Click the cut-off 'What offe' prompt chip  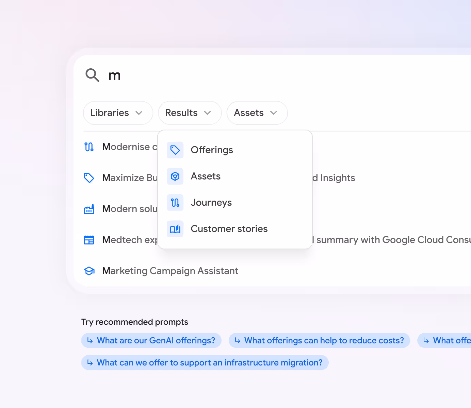[x=444, y=340]
